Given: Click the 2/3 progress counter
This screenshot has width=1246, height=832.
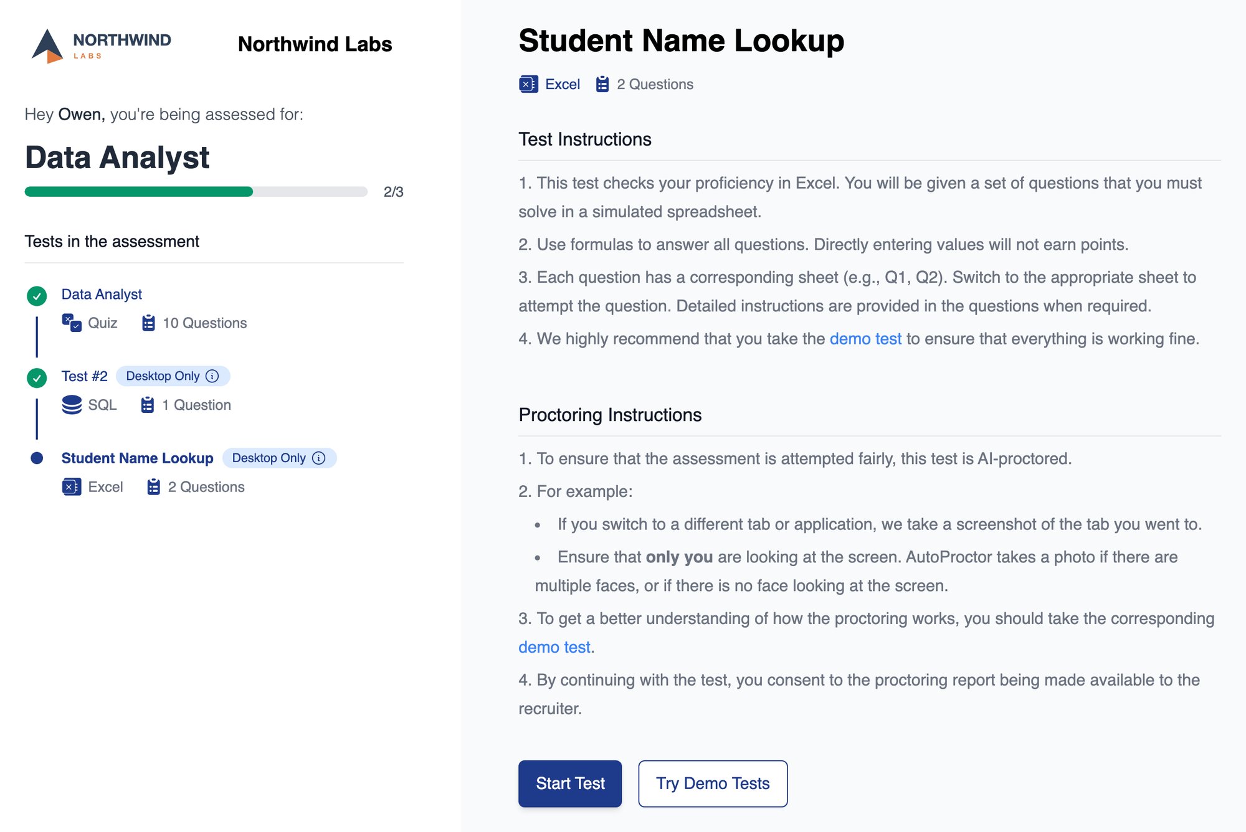Looking at the screenshot, I should click(393, 192).
